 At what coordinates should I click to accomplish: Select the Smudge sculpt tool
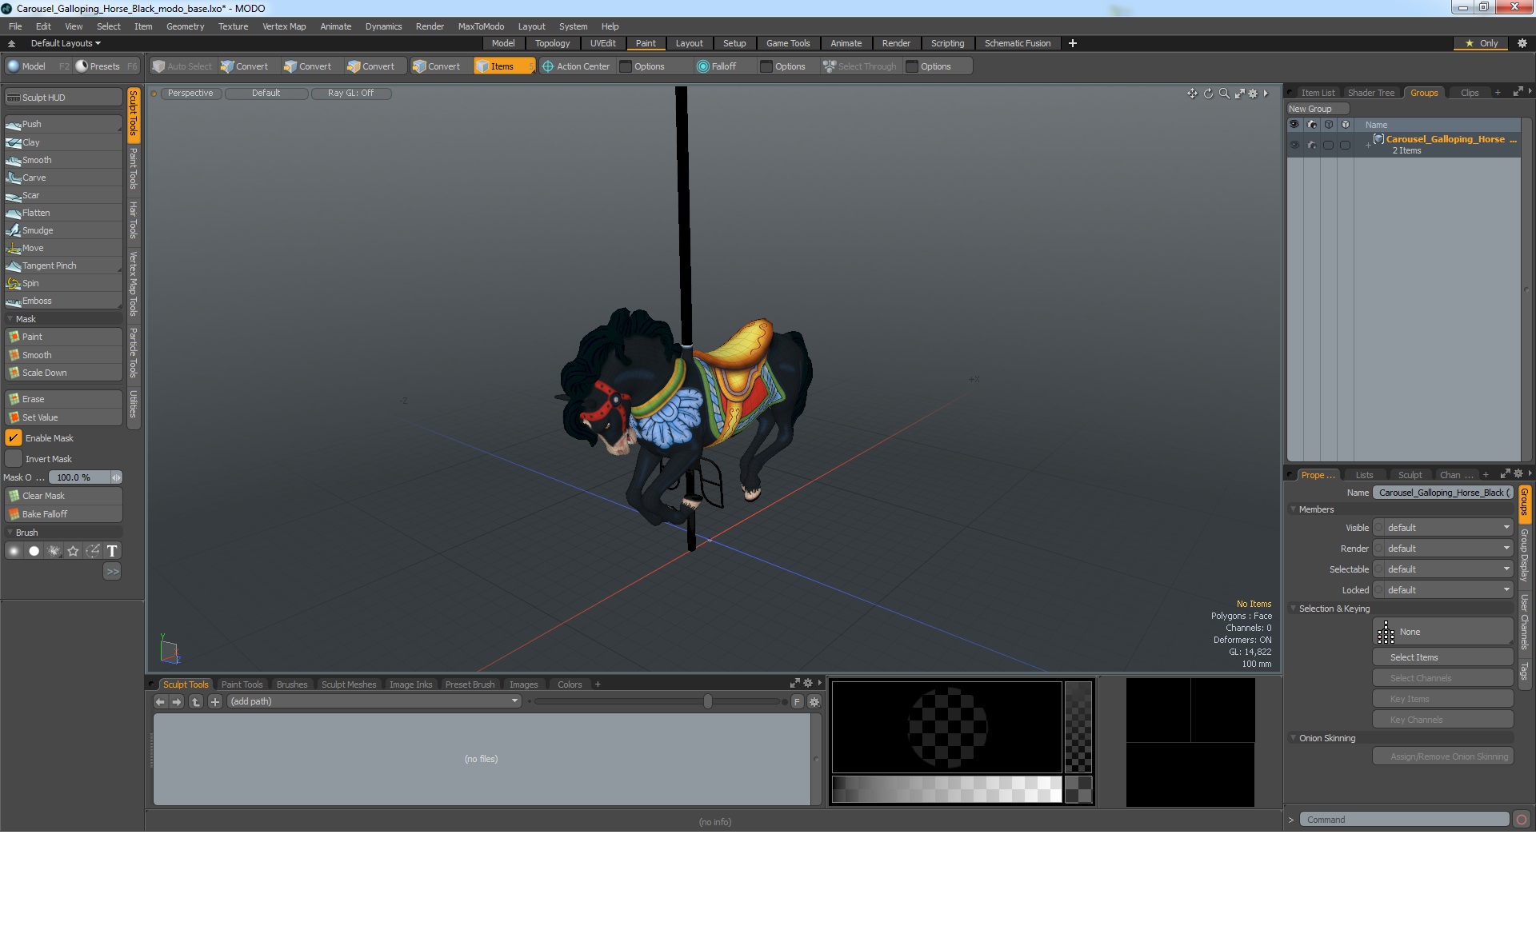tap(38, 230)
